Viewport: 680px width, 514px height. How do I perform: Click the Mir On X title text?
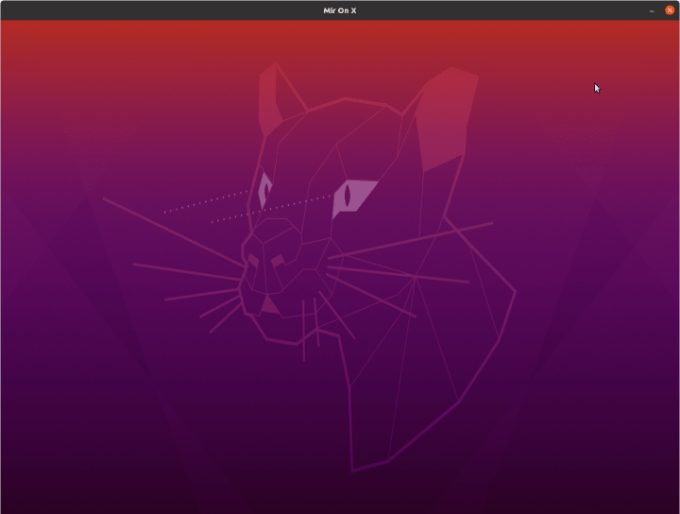pos(340,10)
